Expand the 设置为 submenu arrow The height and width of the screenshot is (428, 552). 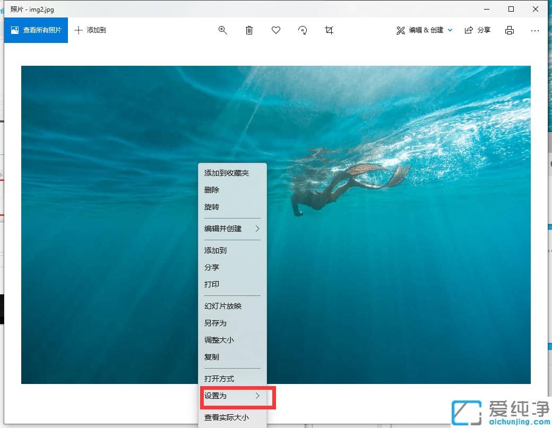[257, 396]
